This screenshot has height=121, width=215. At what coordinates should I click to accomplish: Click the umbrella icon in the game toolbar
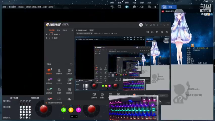tap(112, 7)
